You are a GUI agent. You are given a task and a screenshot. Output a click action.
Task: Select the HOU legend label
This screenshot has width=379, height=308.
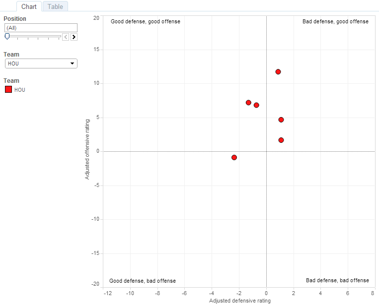click(x=20, y=90)
